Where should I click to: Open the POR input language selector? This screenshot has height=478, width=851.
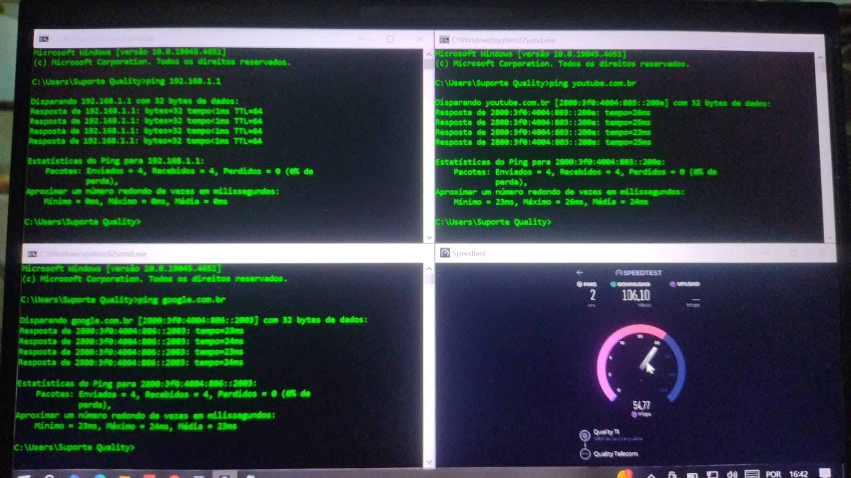coord(773,474)
